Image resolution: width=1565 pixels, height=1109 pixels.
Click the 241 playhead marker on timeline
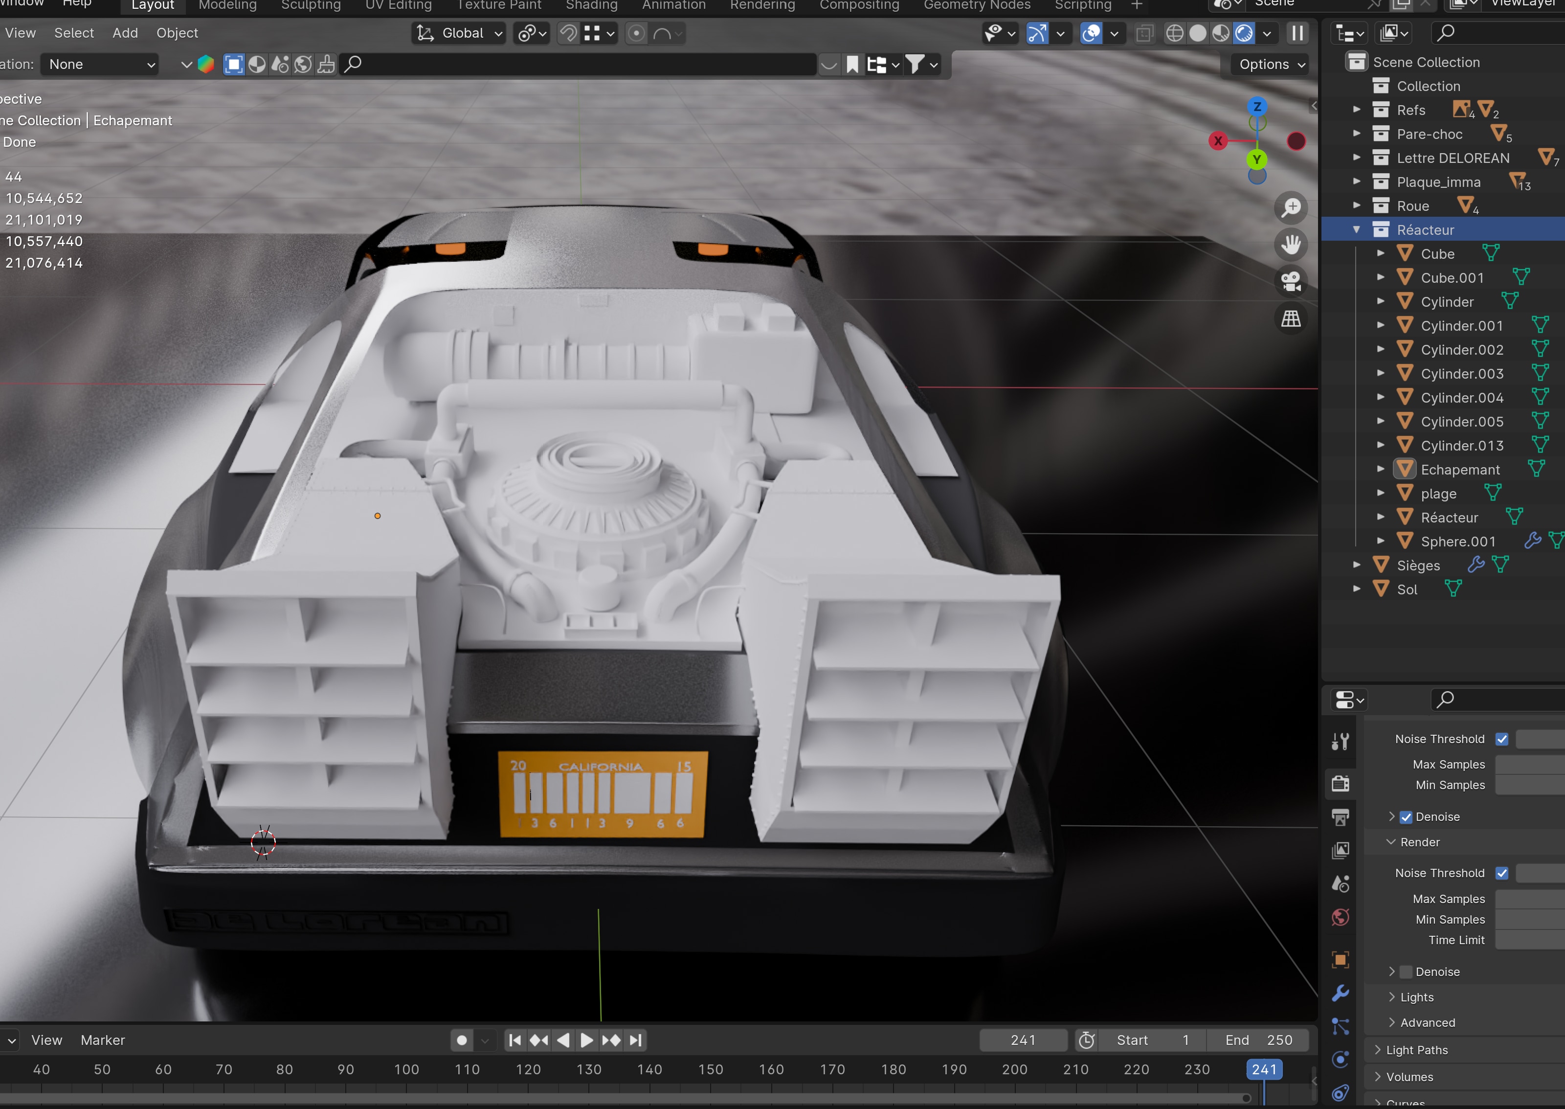click(1263, 1069)
